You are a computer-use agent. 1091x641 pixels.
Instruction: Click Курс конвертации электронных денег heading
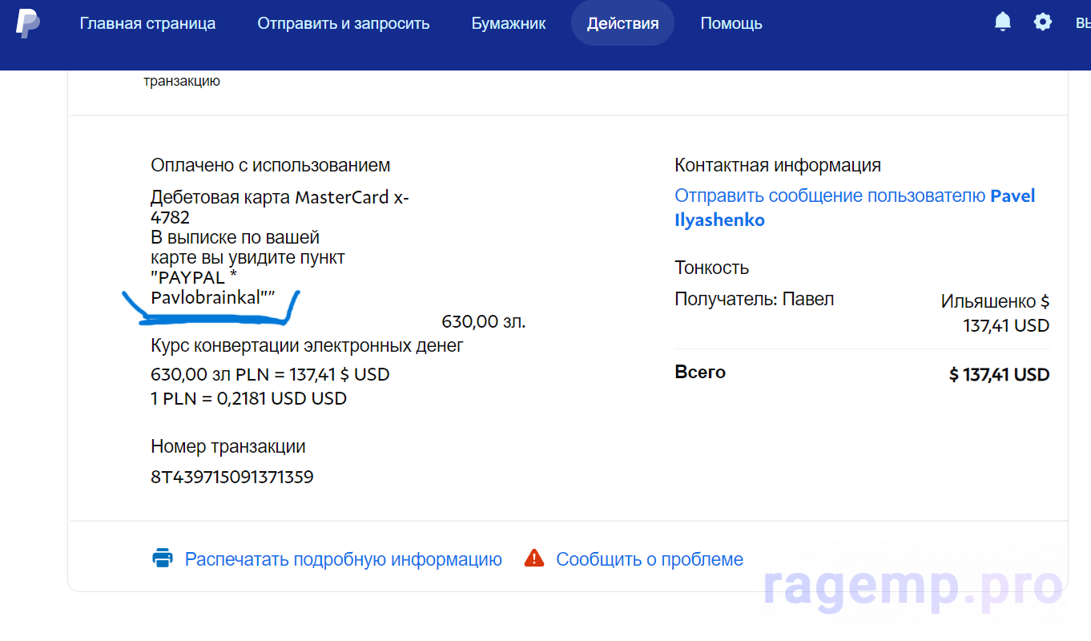[307, 346]
